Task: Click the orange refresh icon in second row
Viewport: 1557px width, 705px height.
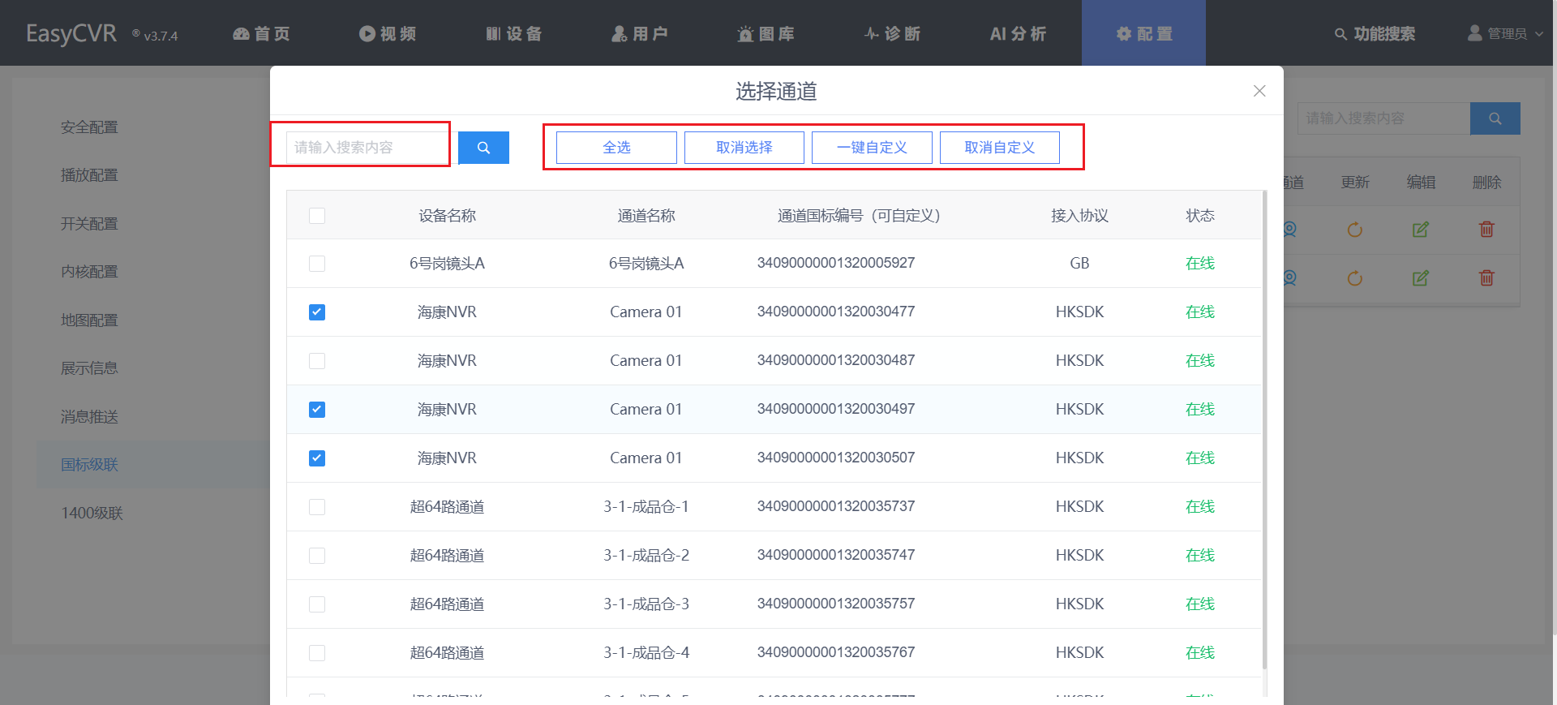Action: click(1354, 278)
